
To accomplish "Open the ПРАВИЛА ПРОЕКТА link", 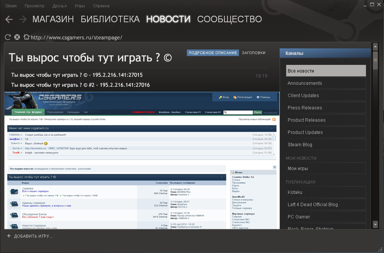I will coord(143,112).
